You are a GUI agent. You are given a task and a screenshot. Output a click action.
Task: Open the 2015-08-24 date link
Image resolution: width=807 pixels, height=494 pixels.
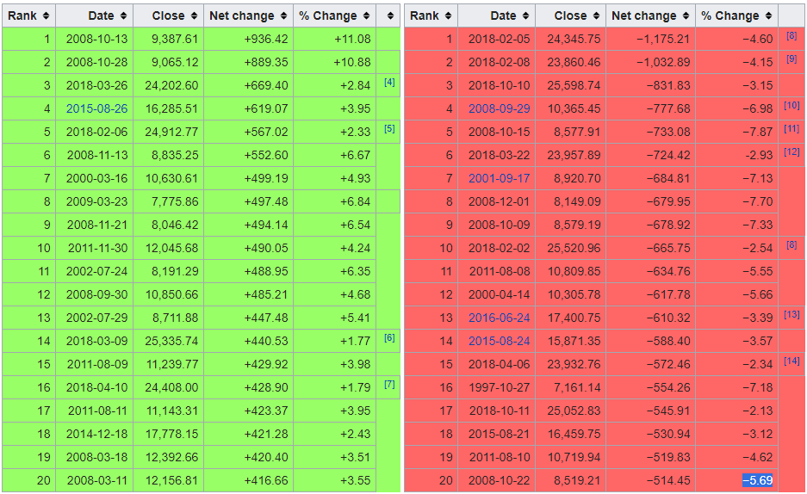click(500, 341)
